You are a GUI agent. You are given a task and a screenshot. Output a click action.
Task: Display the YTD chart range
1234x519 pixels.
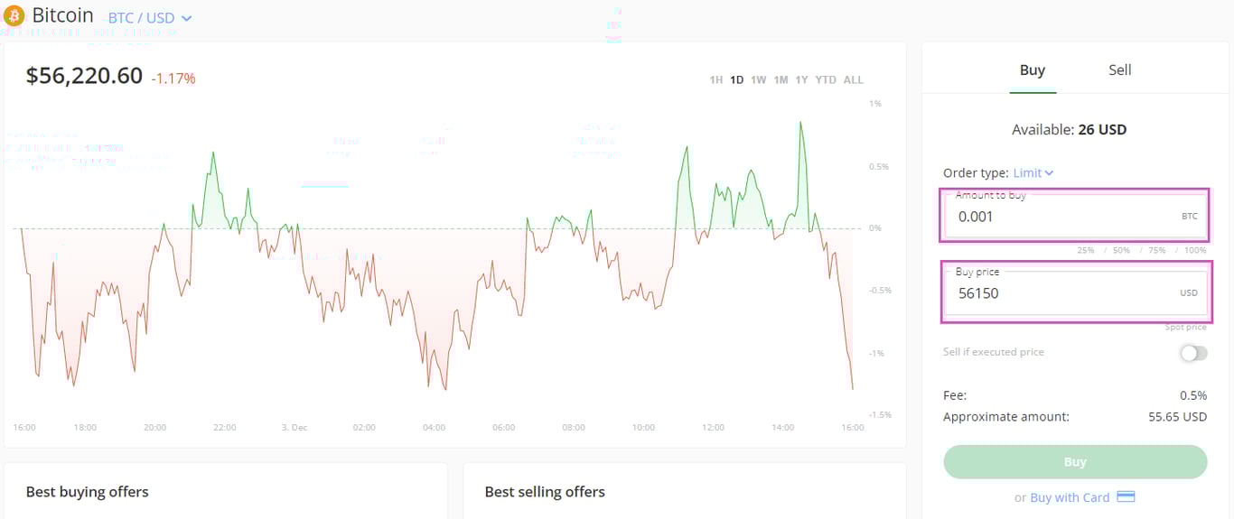point(826,80)
